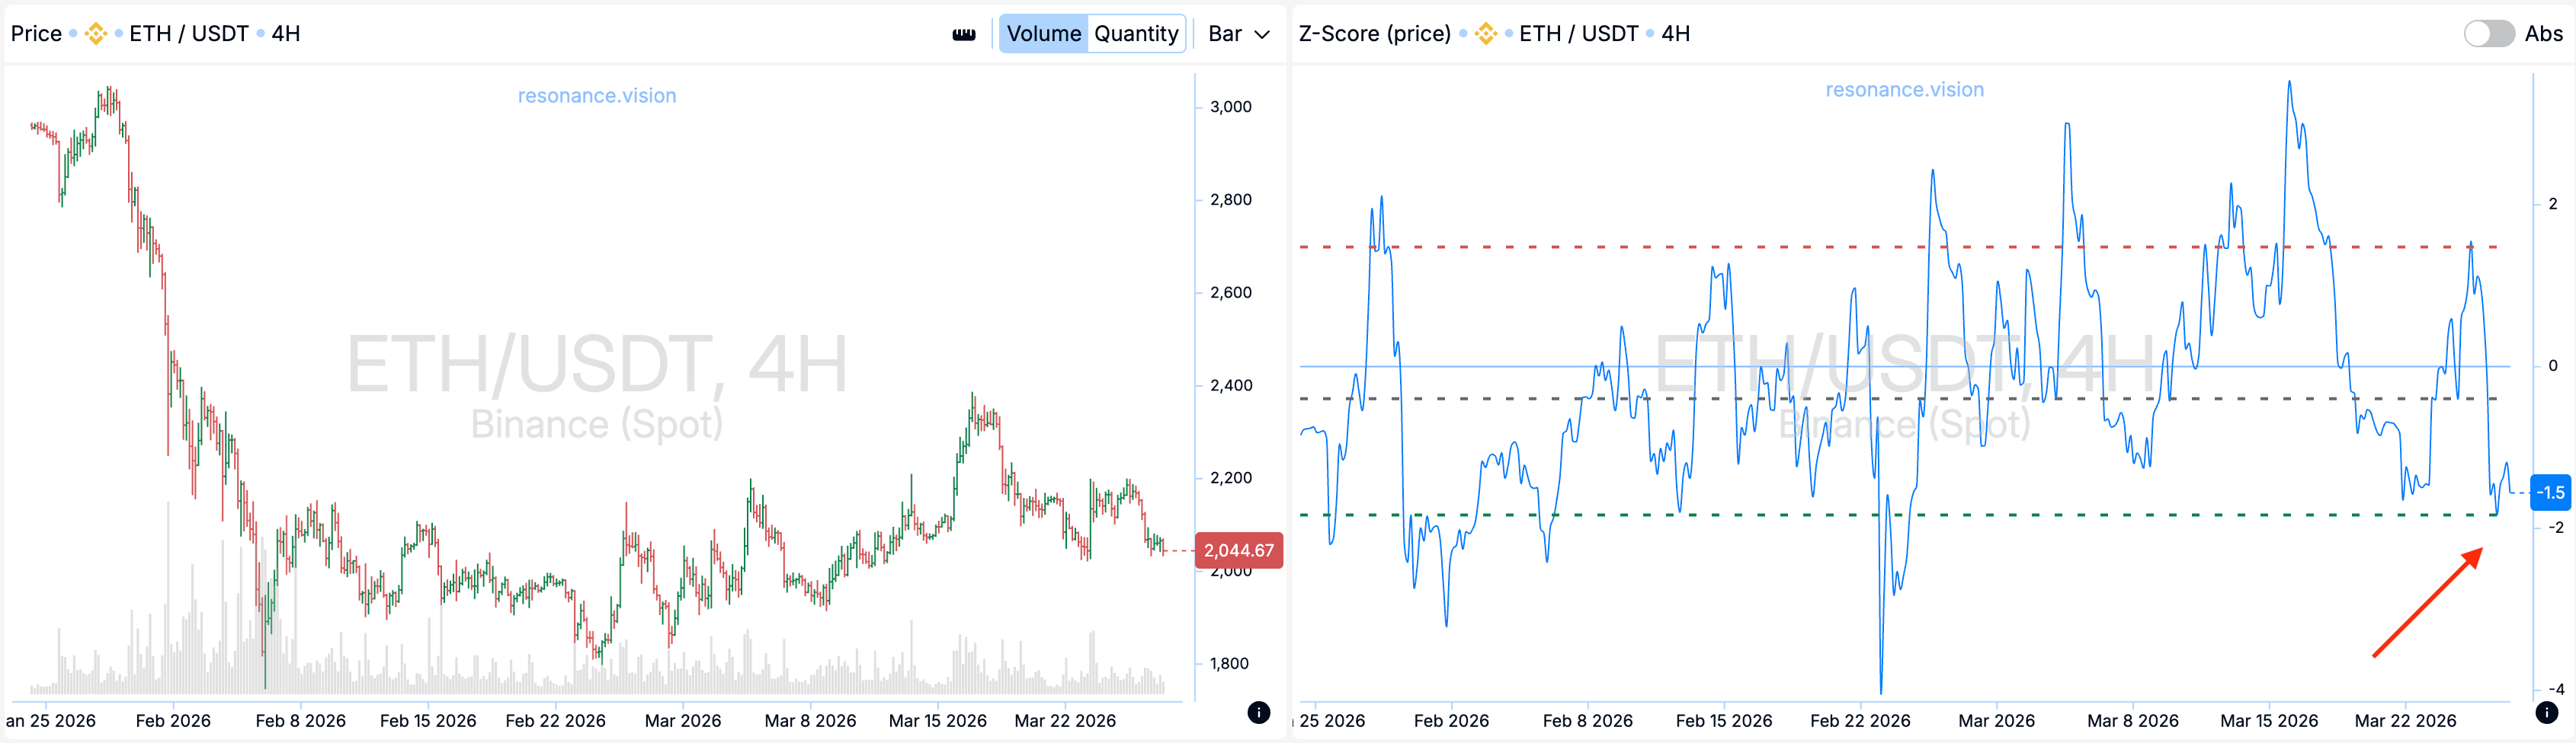Open resonance.vision link on price chart
The image size is (2576, 743).
(596, 96)
